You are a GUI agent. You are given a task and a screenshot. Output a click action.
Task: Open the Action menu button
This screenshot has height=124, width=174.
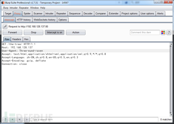76,32
